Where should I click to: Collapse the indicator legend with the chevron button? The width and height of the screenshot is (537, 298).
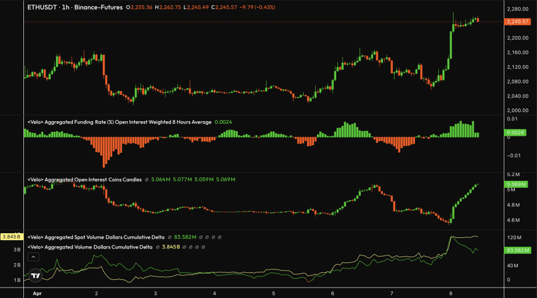pyautogui.click(x=33, y=257)
